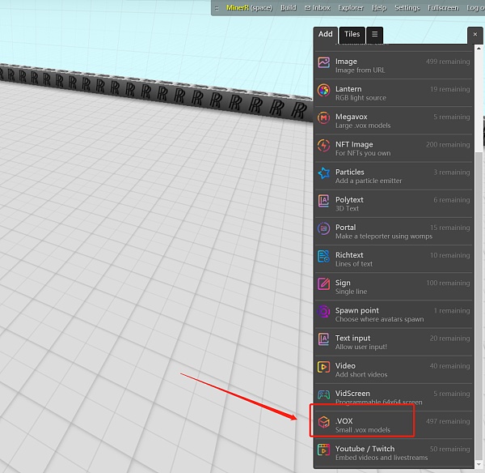Click the Text input icon
This screenshot has height=473, width=485.
click(x=324, y=339)
